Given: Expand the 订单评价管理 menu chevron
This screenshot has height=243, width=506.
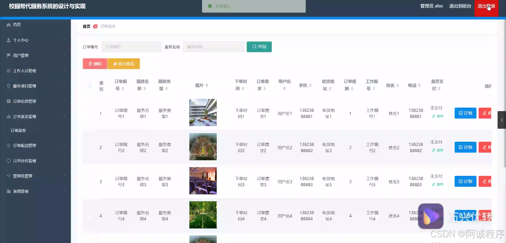Looking at the screenshot, I should tap(64, 160).
